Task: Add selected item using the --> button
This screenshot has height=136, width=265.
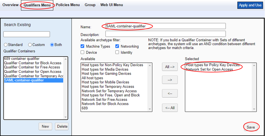Action: pyautogui.click(x=170, y=80)
